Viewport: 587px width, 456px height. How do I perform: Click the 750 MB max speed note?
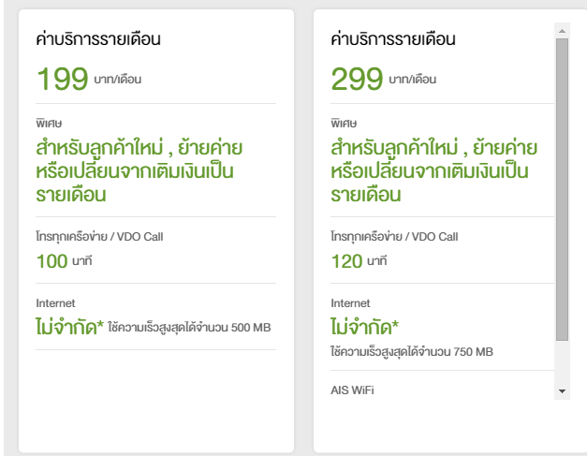(x=412, y=351)
